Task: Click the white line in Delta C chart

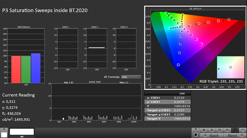Action: (x=96, y=48)
